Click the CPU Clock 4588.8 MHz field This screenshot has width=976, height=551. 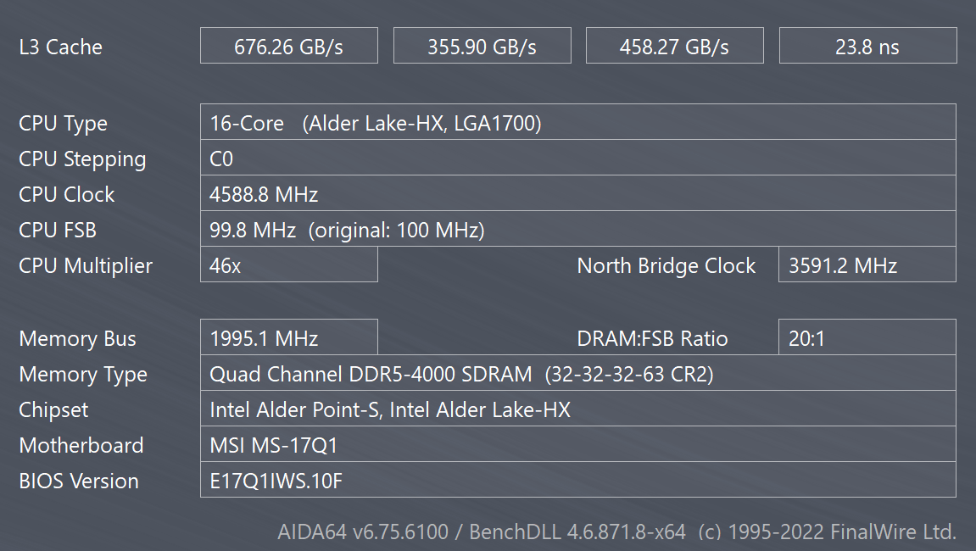(x=577, y=194)
